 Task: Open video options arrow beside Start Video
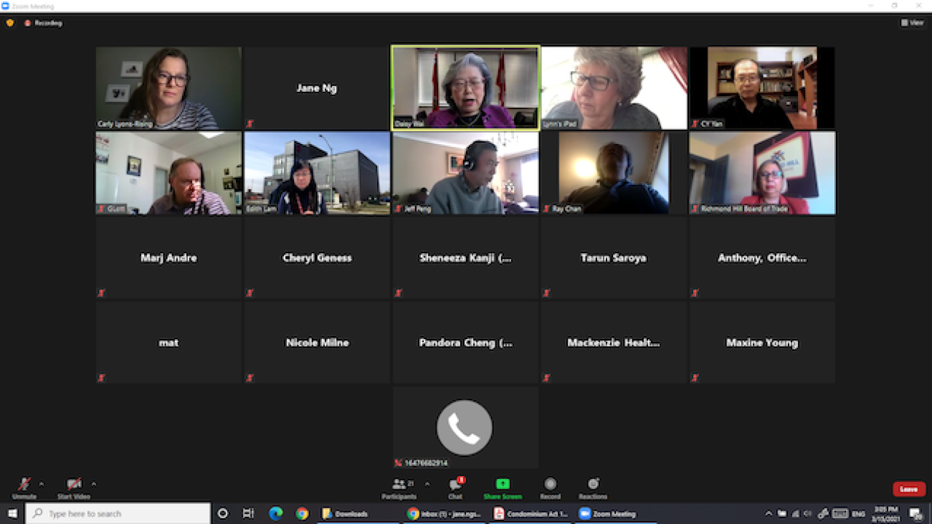click(x=94, y=484)
